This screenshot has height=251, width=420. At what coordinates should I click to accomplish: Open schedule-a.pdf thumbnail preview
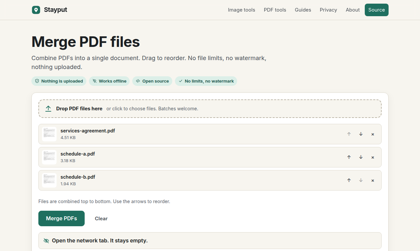point(49,157)
